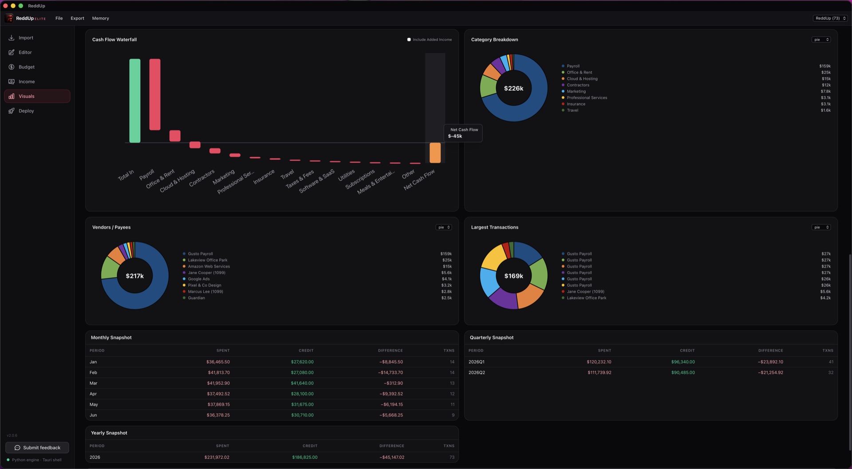Select the Mar row in Monthly Snapshot

[x=272, y=383]
